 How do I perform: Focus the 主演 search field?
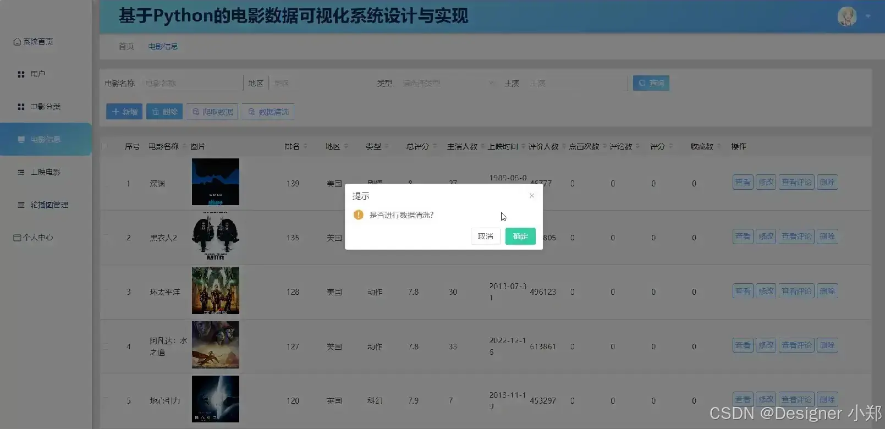coord(576,83)
